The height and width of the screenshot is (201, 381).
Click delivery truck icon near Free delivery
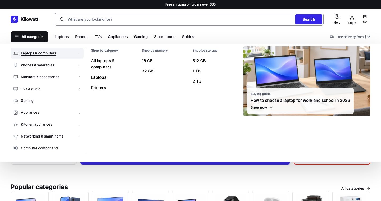[332, 37]
